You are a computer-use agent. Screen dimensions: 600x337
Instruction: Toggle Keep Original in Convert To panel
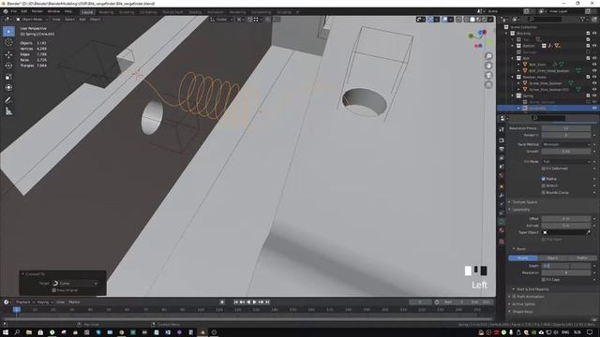[x=54, y=290]
